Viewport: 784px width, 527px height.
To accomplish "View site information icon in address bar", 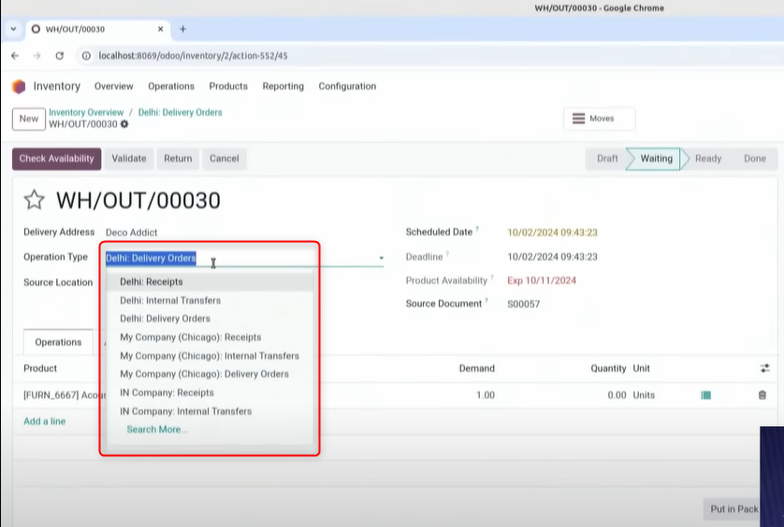I will (86, 55).
